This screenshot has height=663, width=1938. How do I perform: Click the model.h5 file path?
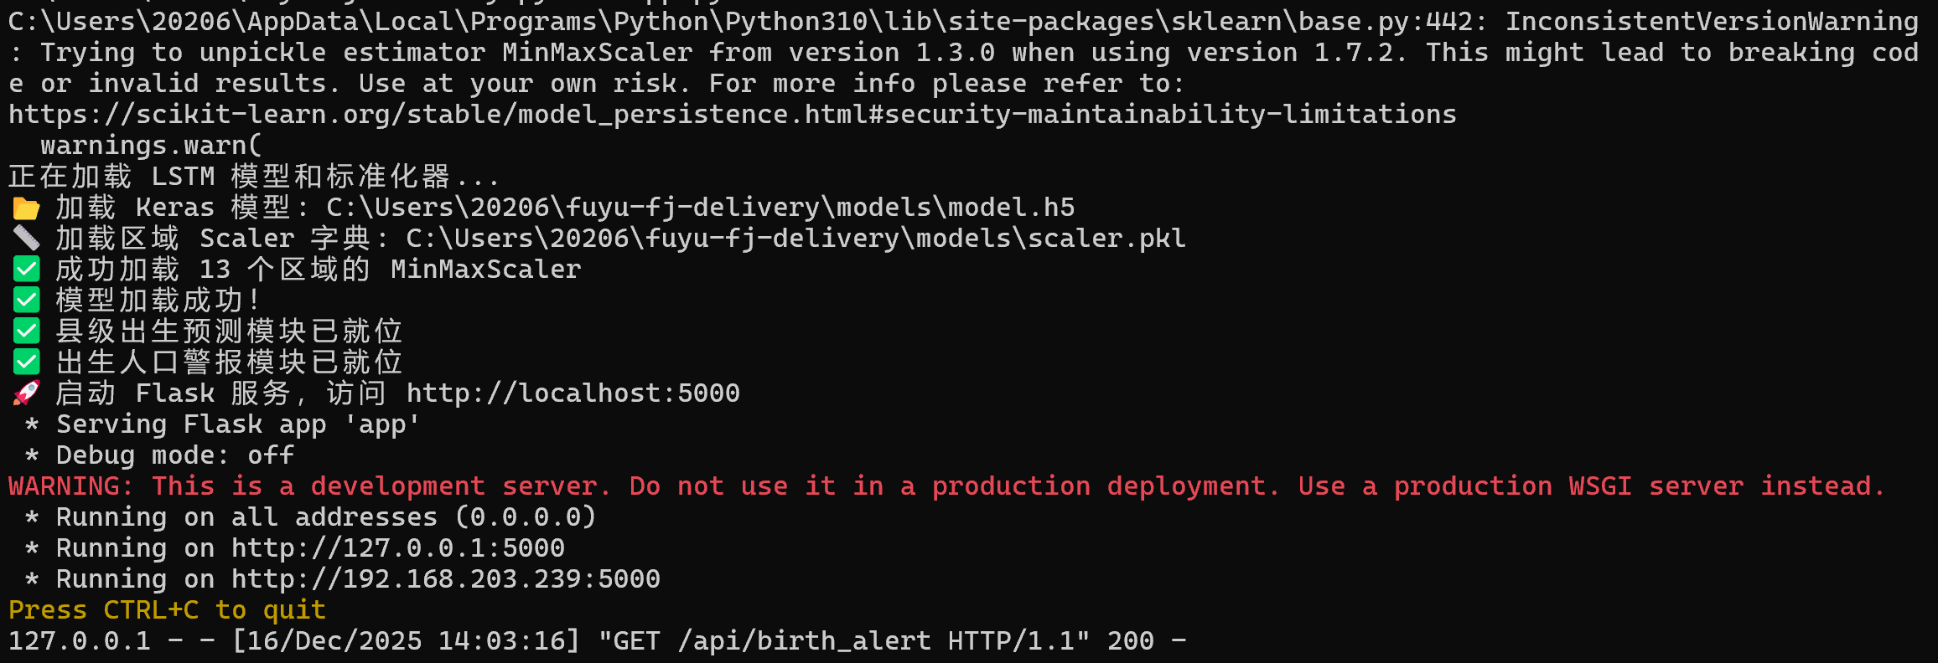point(701,208)
